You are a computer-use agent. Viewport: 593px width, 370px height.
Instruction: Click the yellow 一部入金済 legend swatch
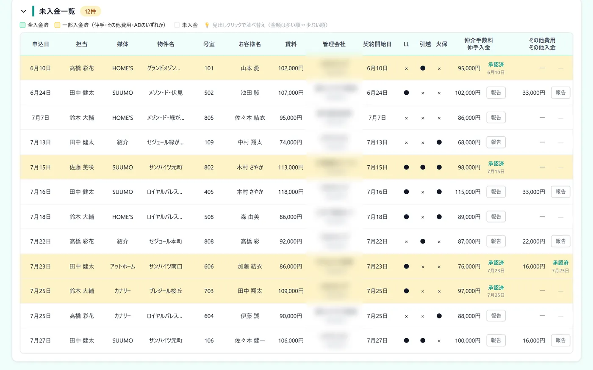coord(58,25)
